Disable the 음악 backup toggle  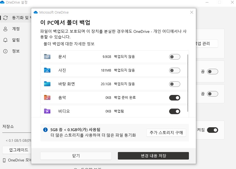click(175, 97)
